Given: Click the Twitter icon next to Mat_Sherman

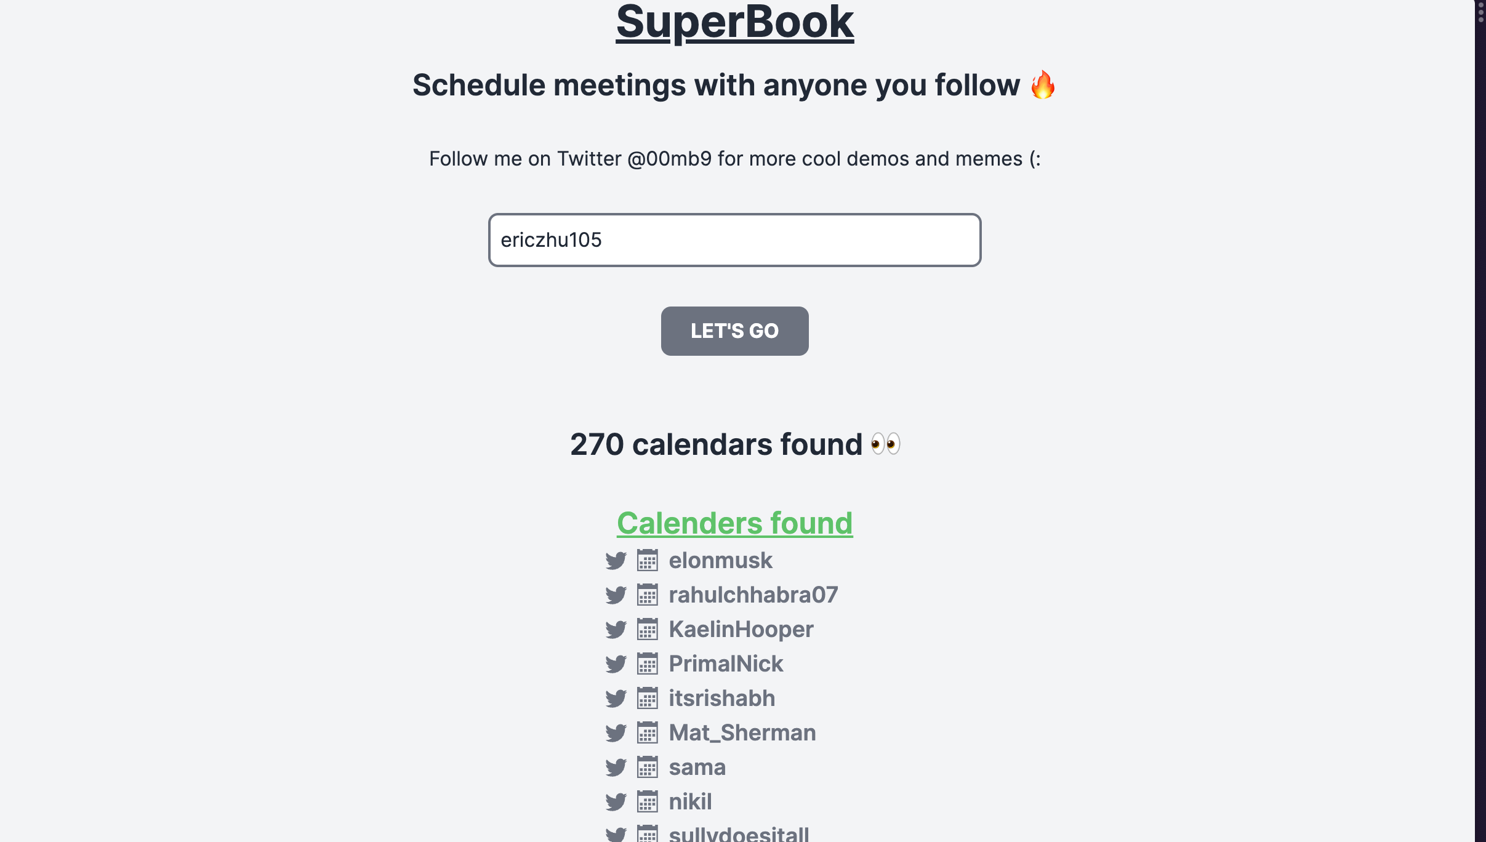Looking at the screenshot, I should [x=615, y=733].
